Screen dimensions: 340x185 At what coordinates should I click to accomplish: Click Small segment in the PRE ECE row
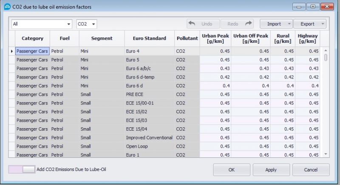point(102,95)
